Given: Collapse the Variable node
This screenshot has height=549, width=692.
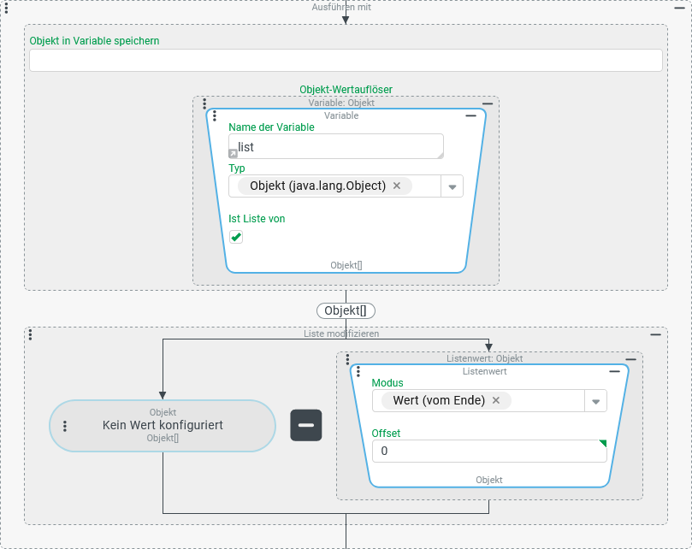Looking at the screenshot, I should [x=470, y=115].
